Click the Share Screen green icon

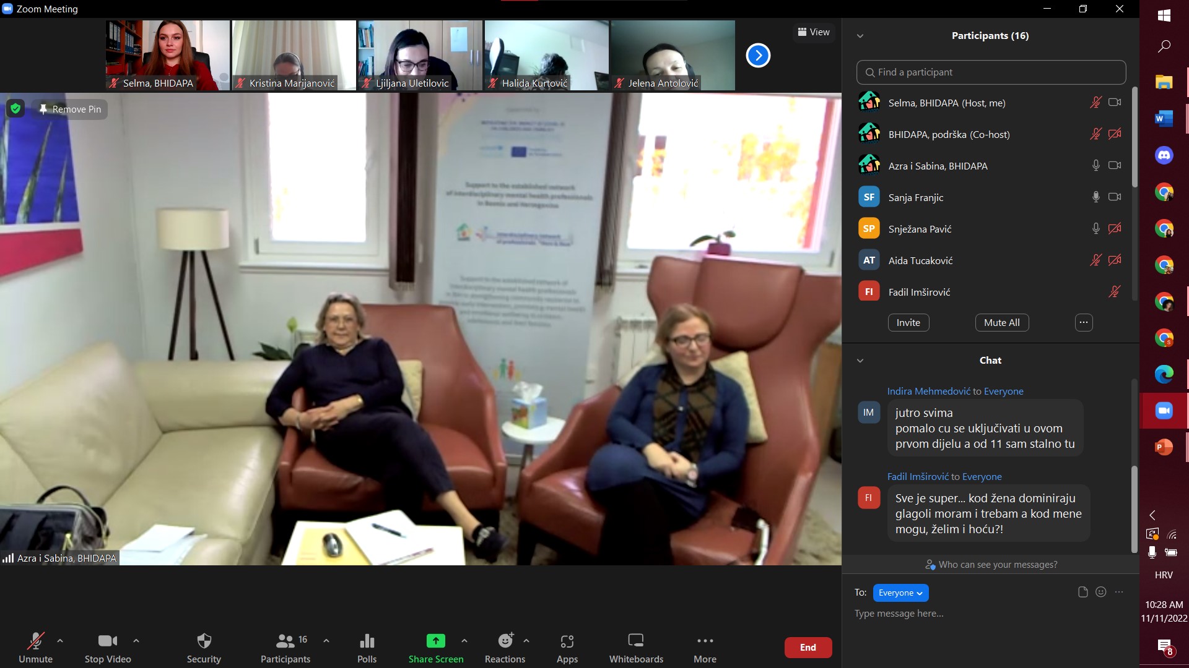[x=435, y=641]
